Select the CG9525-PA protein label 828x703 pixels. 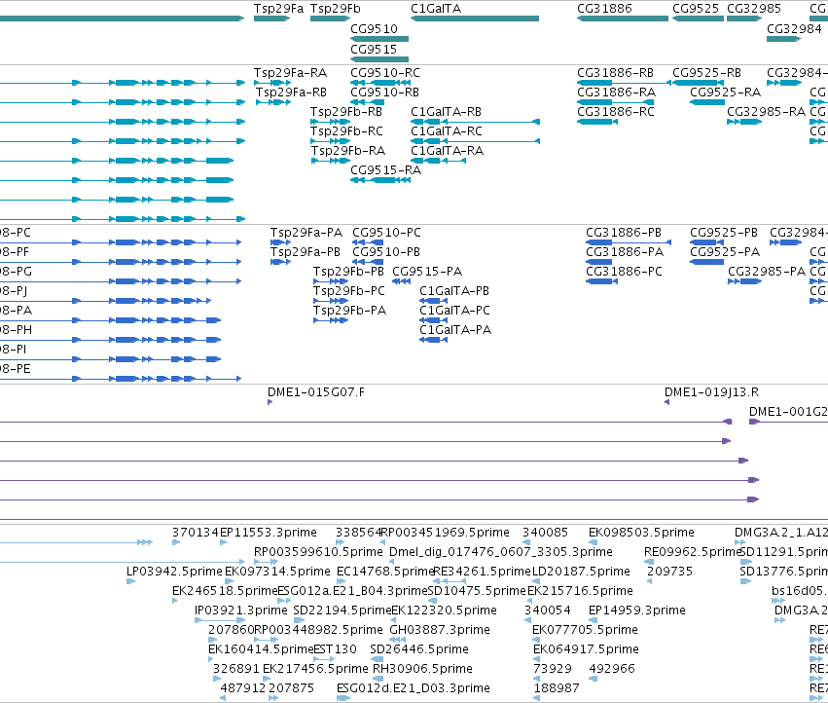[x=725, y=252]
